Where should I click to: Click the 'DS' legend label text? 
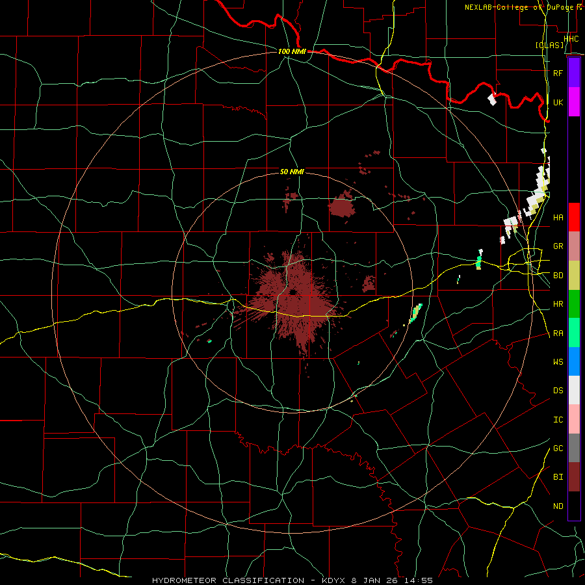click(x=558, y=390)
